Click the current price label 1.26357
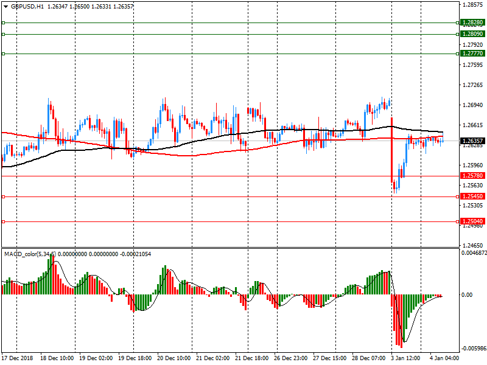The image size is (487, 365). 472,141
